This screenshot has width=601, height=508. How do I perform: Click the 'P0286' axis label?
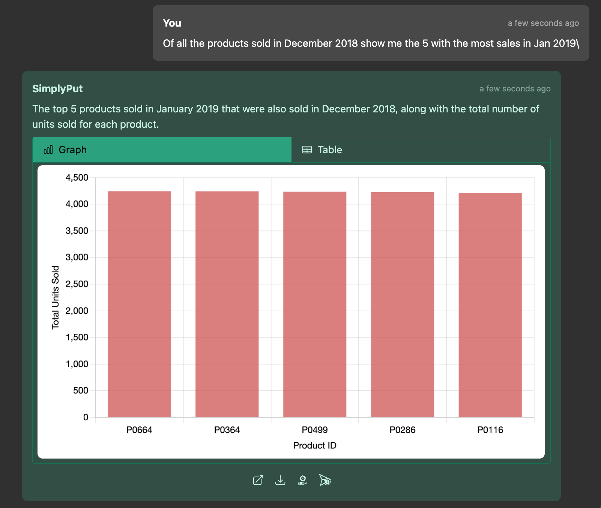click(x=403, y=430)
